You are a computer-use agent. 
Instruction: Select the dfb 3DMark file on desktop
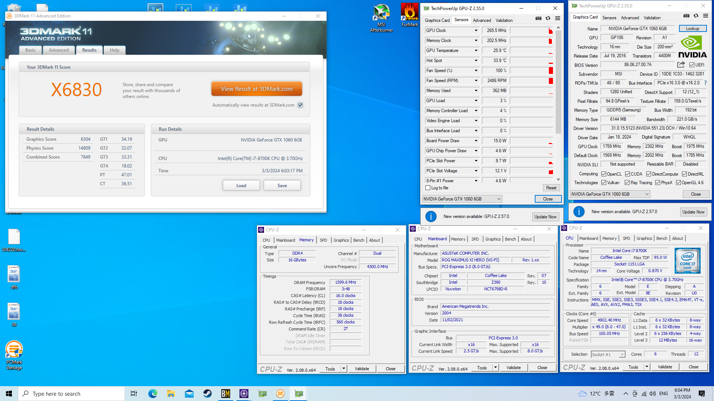14,277
